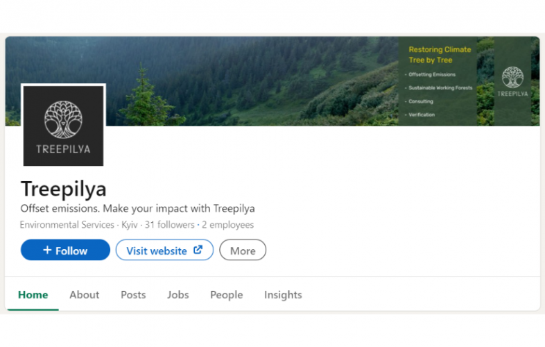Click the Restoring Climate Tree by Tree headline
The image size is (545, 347).
[440, 55]
